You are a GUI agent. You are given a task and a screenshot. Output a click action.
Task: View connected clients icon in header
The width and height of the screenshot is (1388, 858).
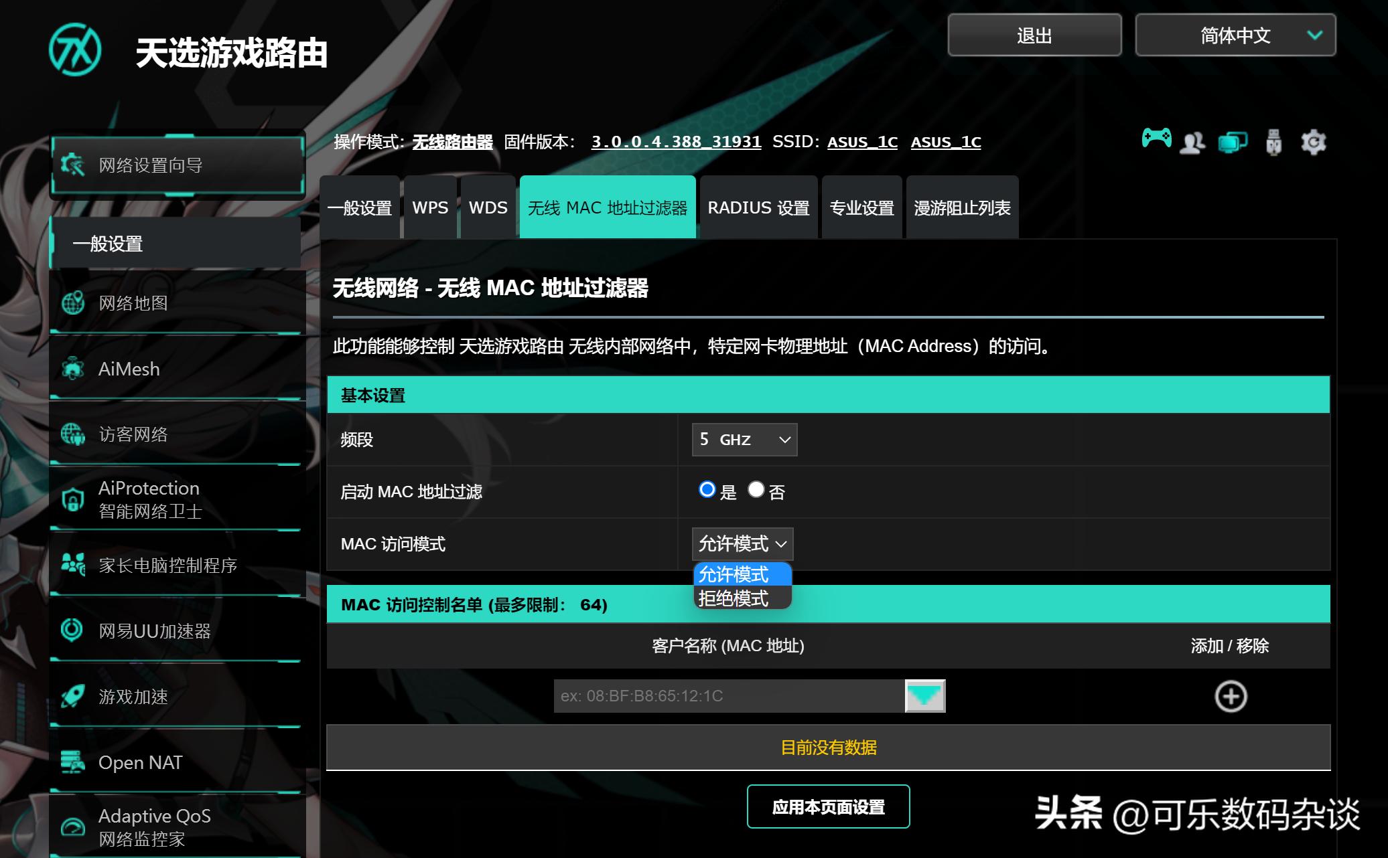click(1193, 141)
